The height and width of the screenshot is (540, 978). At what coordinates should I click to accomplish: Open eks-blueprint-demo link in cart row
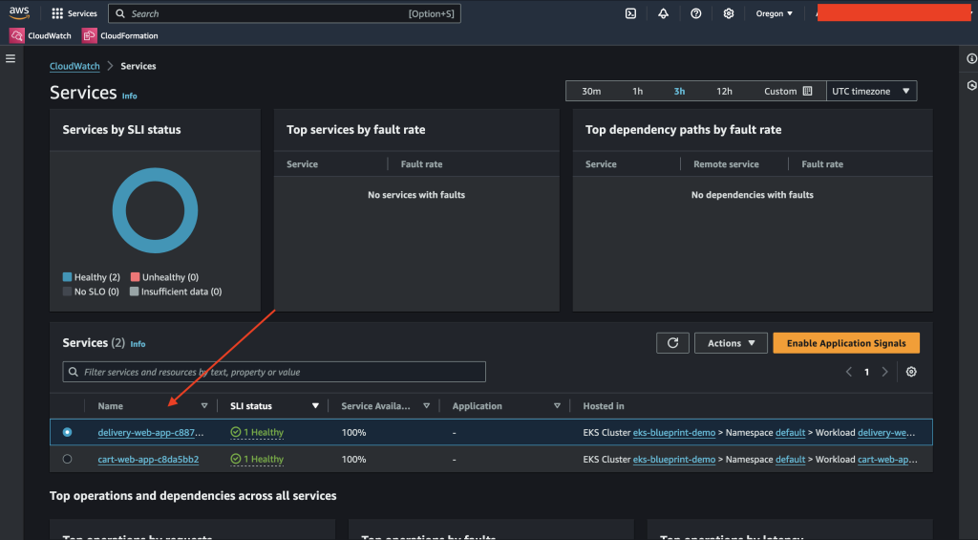[673, 459]
